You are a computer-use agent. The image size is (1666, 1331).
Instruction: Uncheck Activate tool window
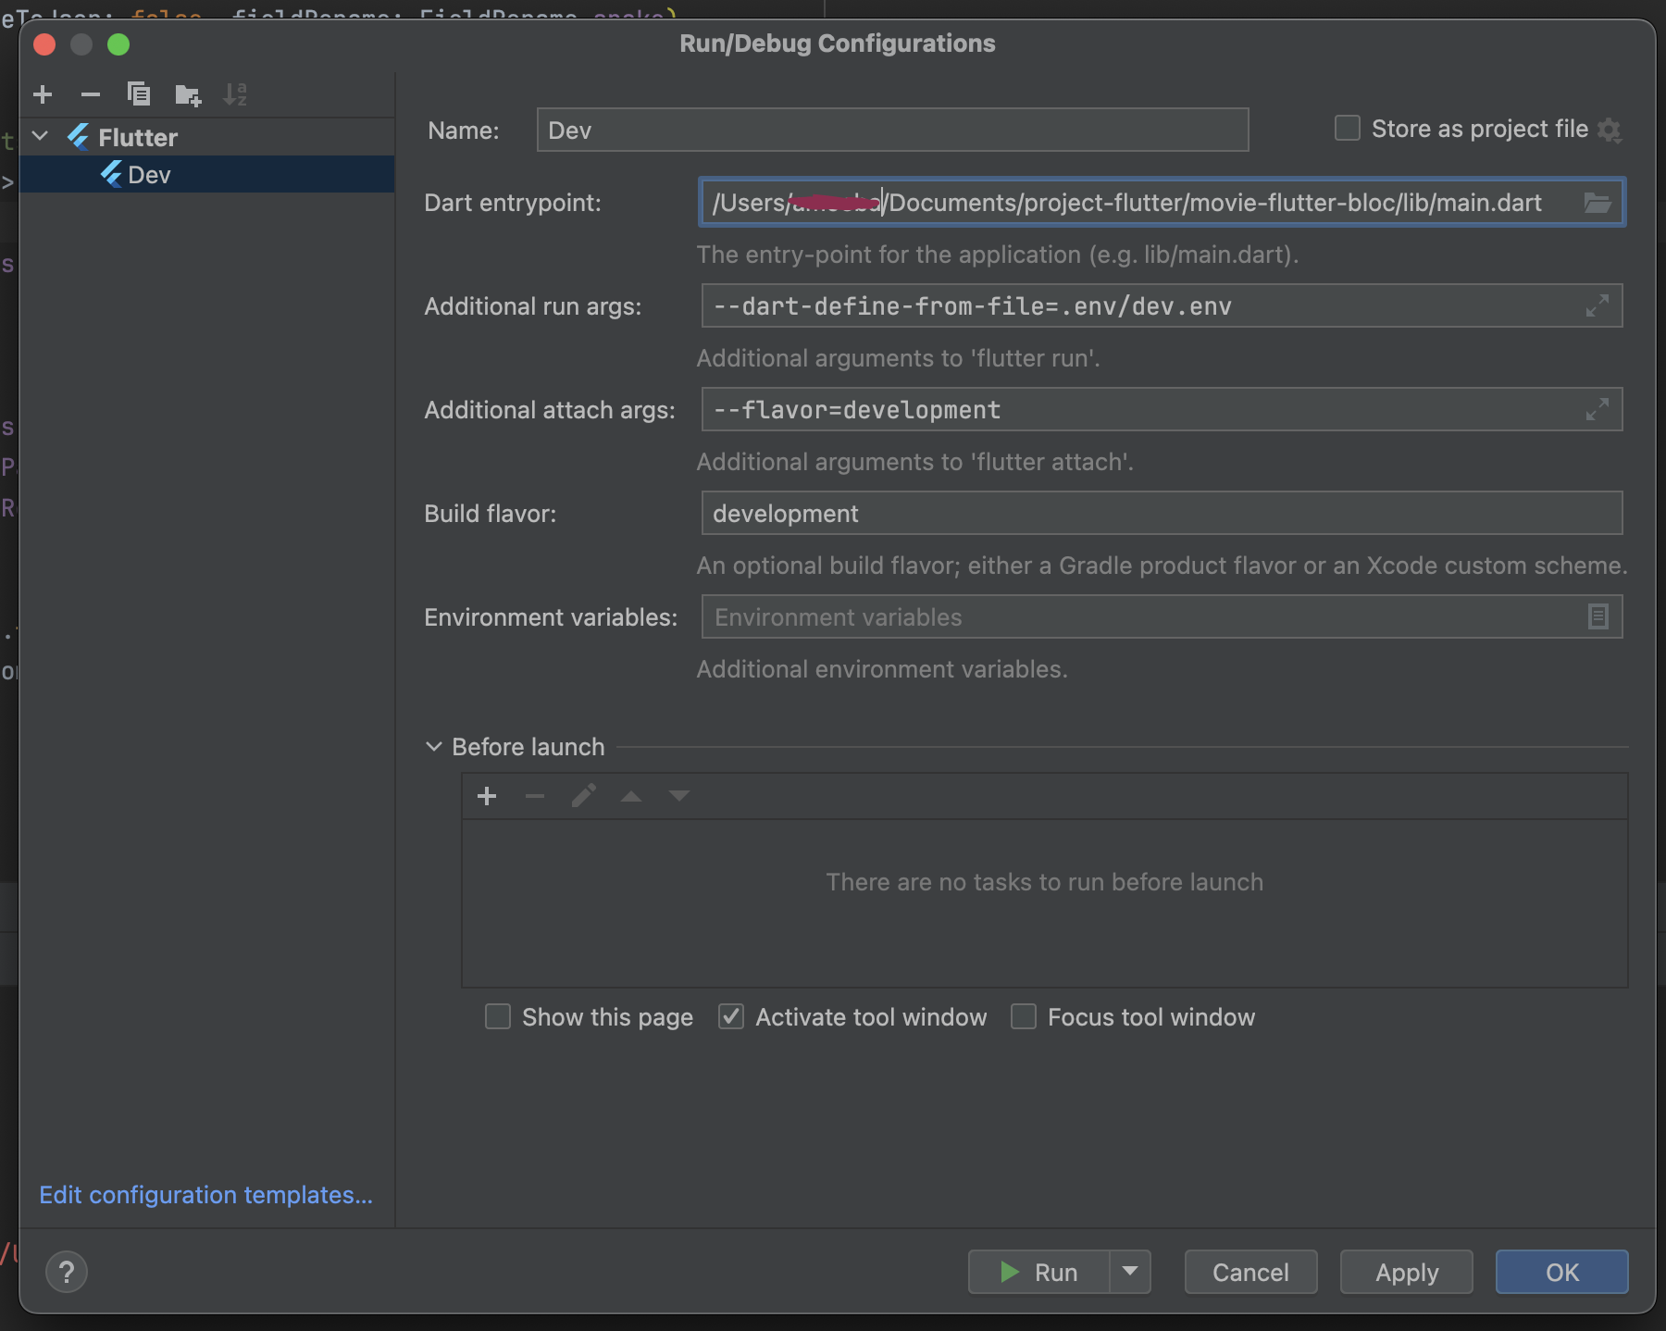pyautogui.click(x=731, y=1016)
